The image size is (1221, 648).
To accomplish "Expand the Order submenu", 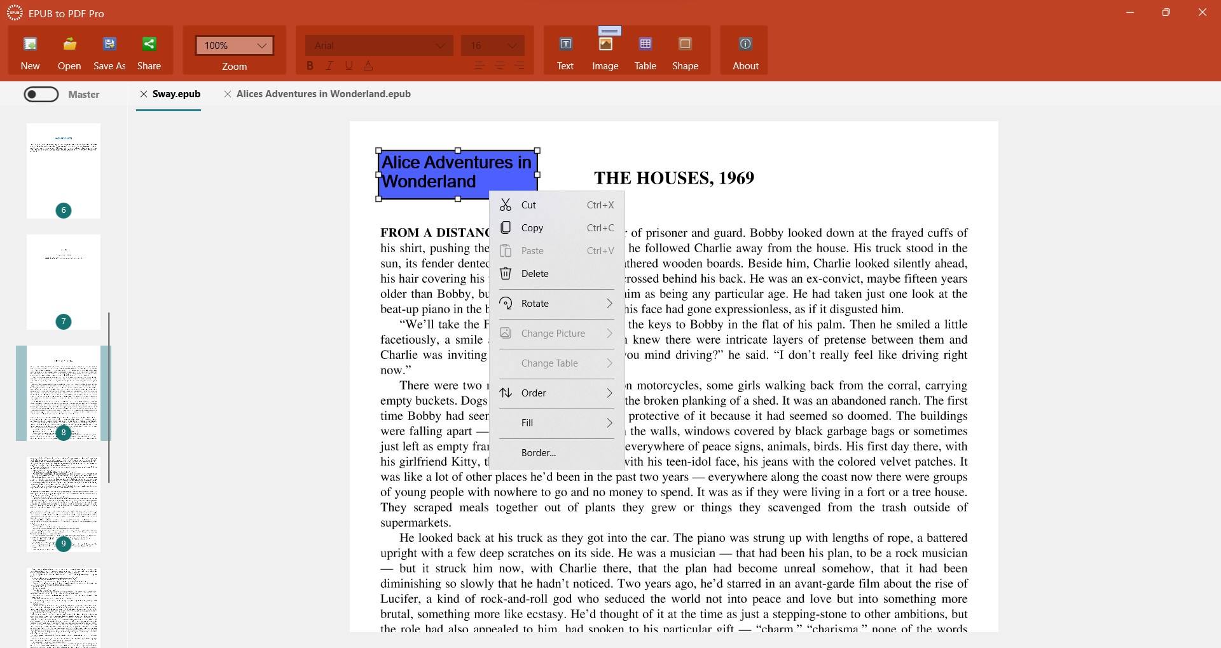I will tap(556, 393).
